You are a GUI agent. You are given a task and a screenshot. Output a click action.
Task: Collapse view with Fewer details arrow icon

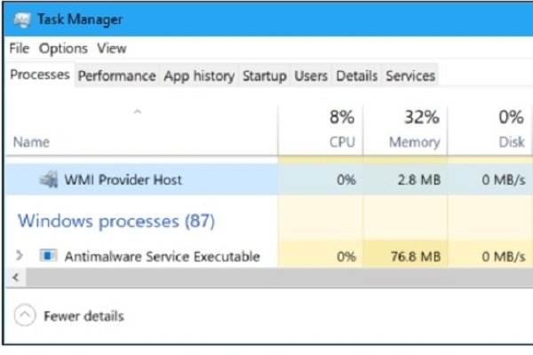pos(25,315)
